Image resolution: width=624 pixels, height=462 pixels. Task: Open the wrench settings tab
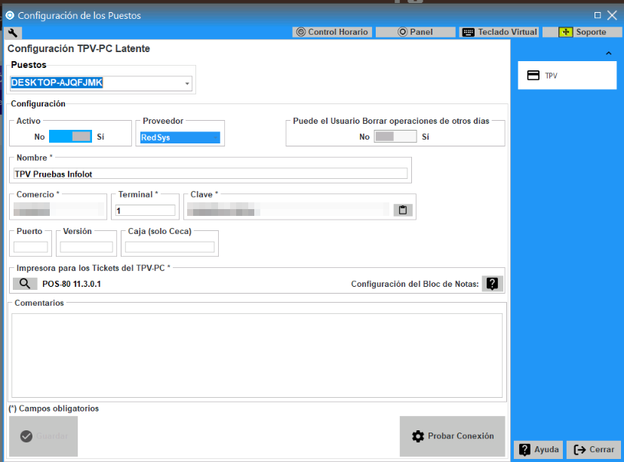coord(13,32)
